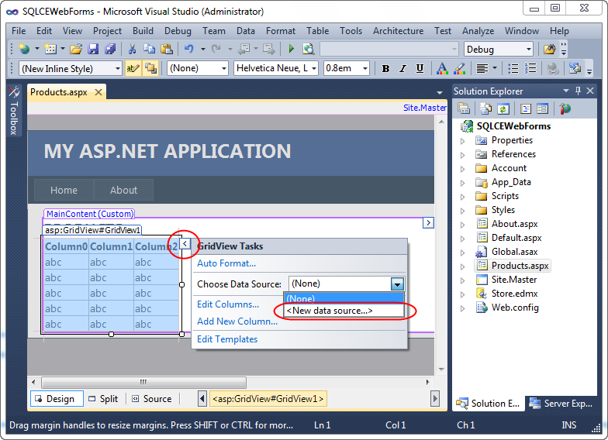
Task: Click the Undo arrow icon
Action: 189,50
